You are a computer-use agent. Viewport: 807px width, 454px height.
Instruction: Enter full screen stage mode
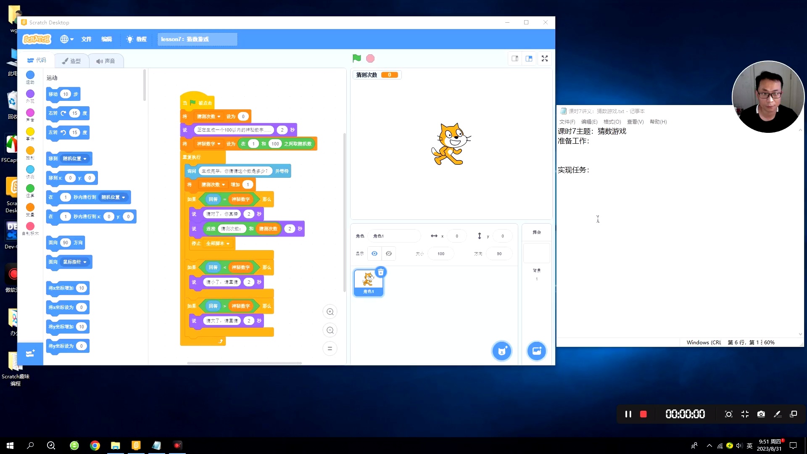point(544,58)
